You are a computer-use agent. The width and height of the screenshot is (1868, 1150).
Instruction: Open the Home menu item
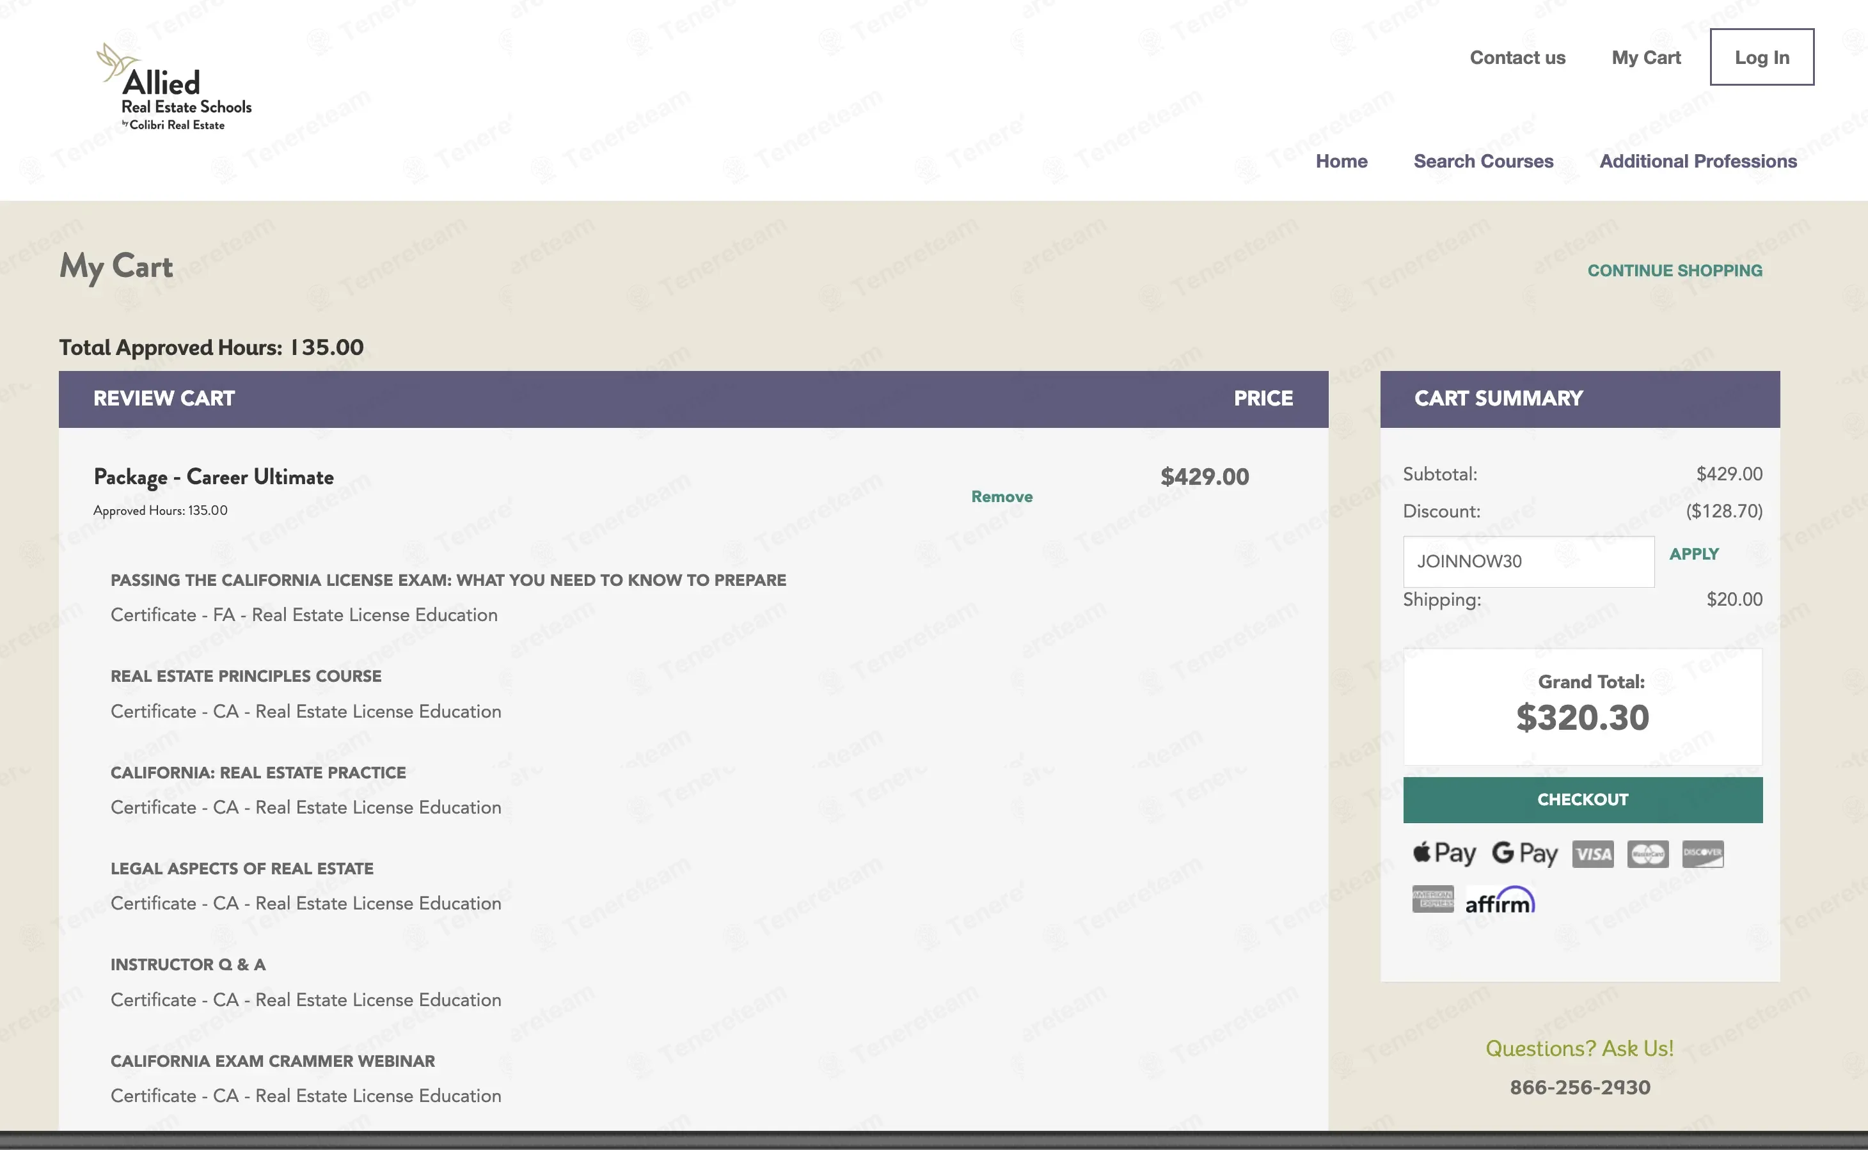coord(1341,161)
